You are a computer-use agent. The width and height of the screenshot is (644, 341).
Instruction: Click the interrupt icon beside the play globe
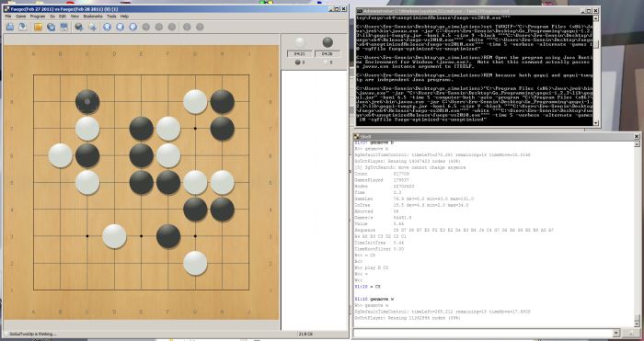click(92, 27)
